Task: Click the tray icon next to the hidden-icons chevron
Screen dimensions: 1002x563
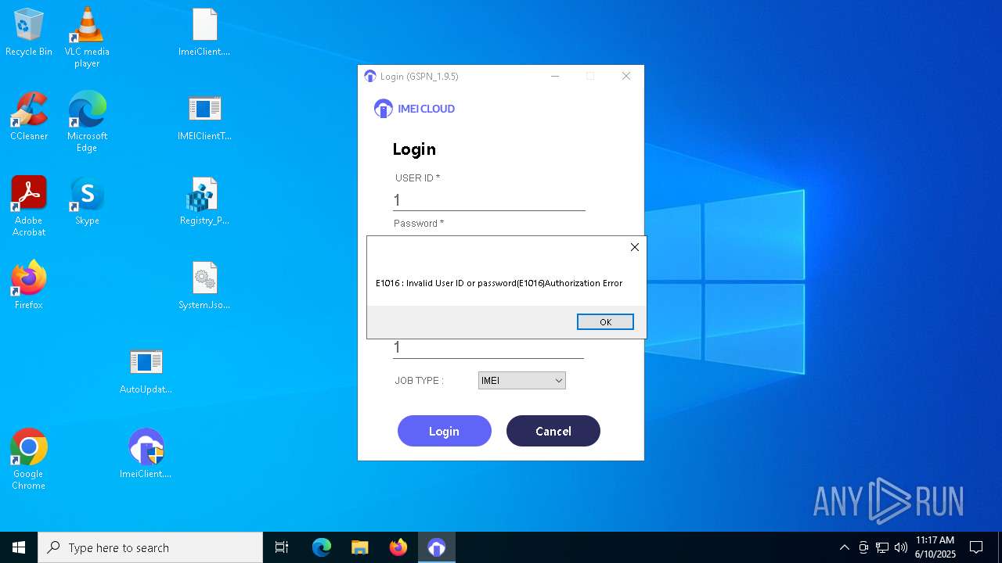Action: [863, 547]
